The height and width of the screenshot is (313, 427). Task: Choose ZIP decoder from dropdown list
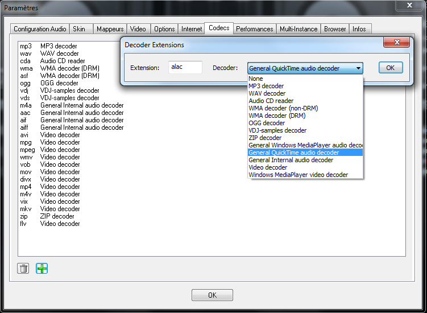pos(265,138)
